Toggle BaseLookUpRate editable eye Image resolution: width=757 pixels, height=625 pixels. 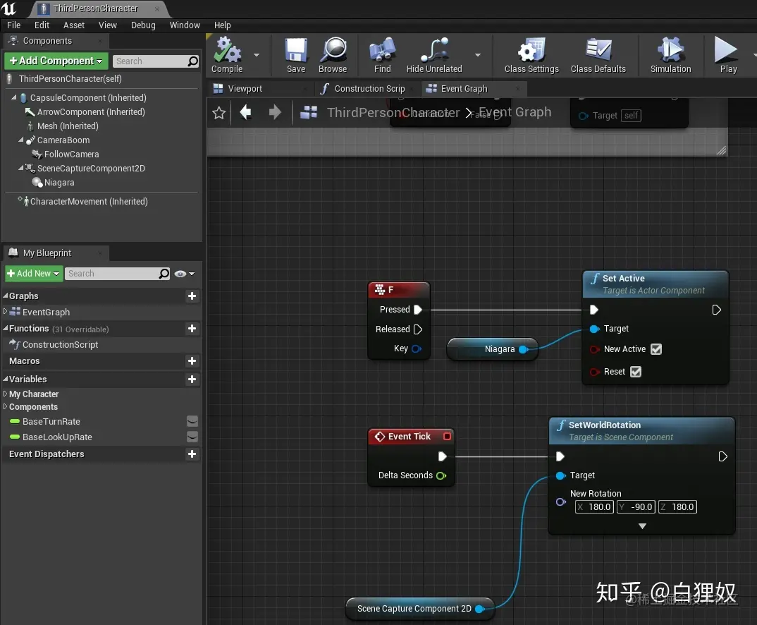(192, 437)
